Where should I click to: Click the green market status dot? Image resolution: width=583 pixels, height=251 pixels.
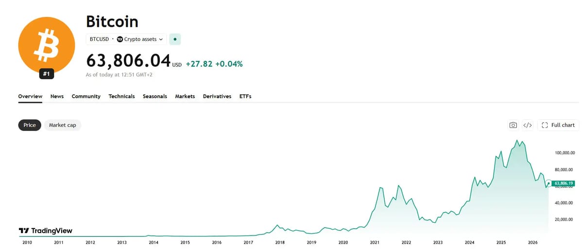(x=175, y=39)
